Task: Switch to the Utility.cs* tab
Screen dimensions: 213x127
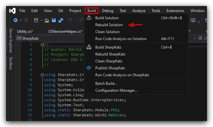Action: [25, 31]
